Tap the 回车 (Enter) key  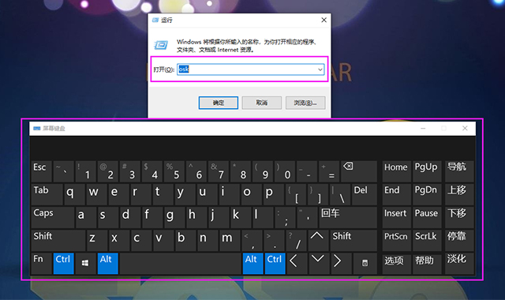pos(348,218)
